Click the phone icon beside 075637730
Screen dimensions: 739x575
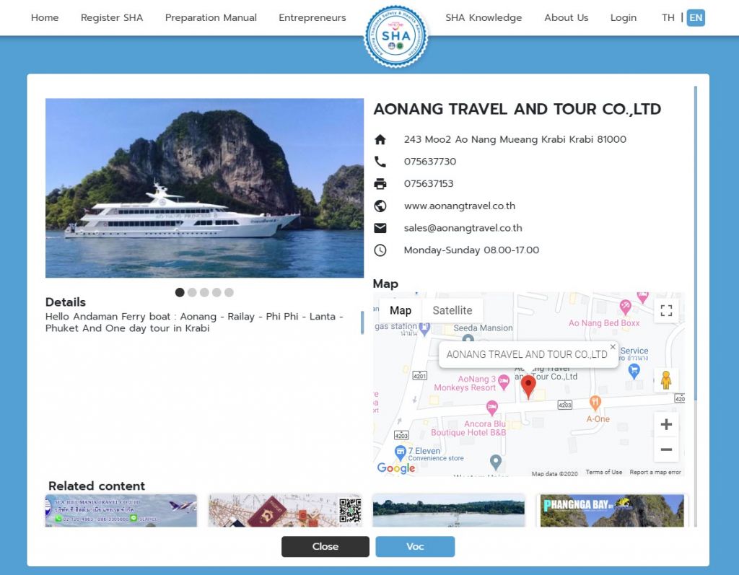click(x=380, y=162)
